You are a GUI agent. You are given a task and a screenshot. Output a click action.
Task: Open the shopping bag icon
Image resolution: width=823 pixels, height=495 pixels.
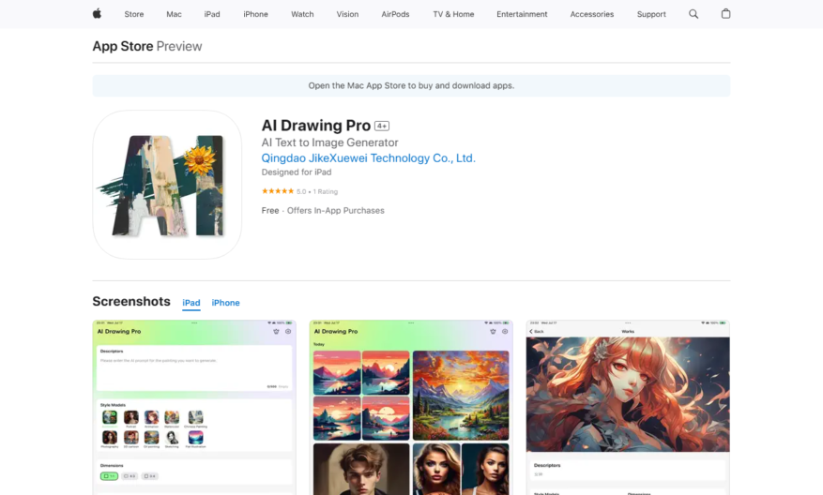tap(725, 14)
